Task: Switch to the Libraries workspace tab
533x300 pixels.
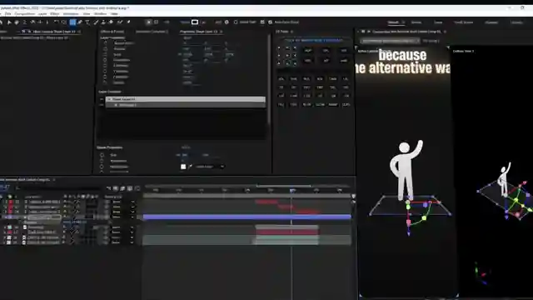Action: [x=516, y=22]
